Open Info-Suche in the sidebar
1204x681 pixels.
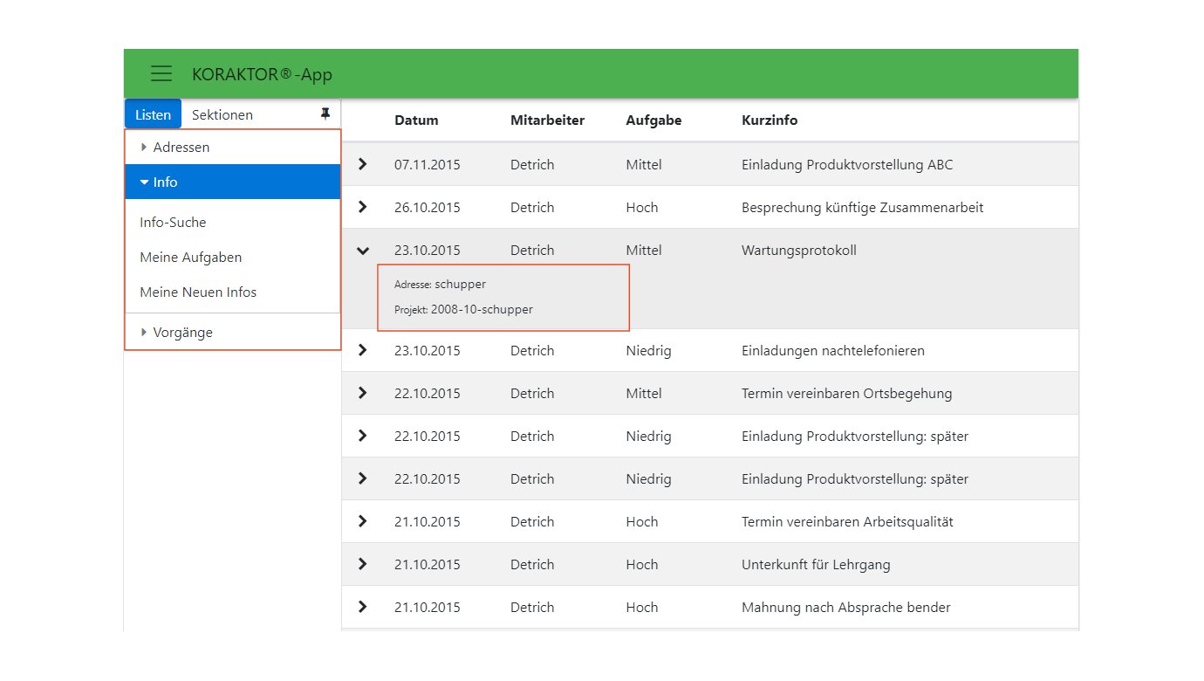173,223
